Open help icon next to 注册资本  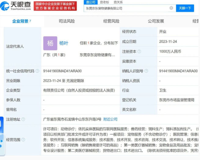click(139, 52)
